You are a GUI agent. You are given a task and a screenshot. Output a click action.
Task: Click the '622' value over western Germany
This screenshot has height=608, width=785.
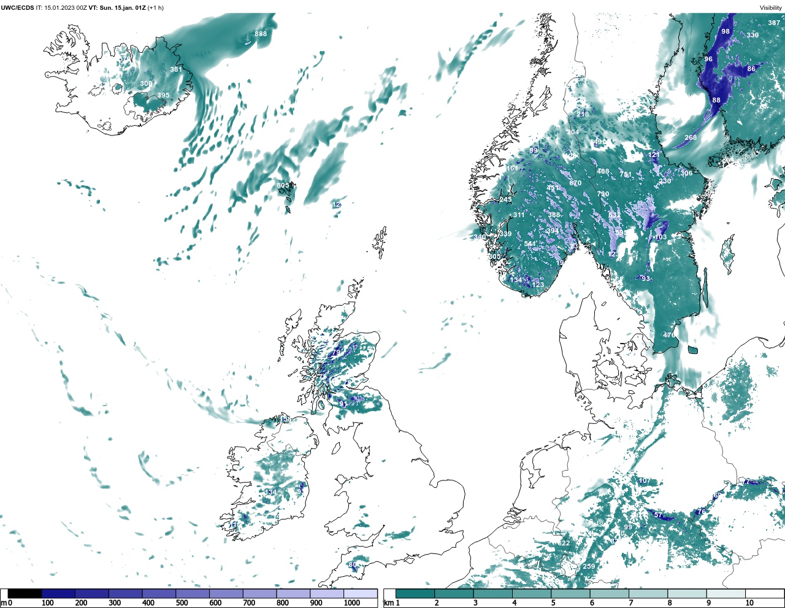click(x=564, y=543)
